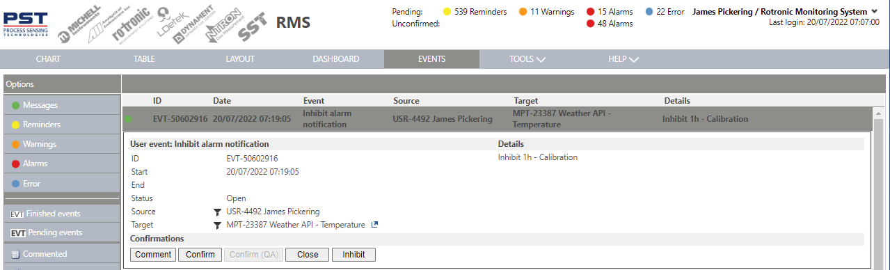Viewport: 890px width, 270px height.
Task: Switch to the Table tab
Action: pos(144,59)
